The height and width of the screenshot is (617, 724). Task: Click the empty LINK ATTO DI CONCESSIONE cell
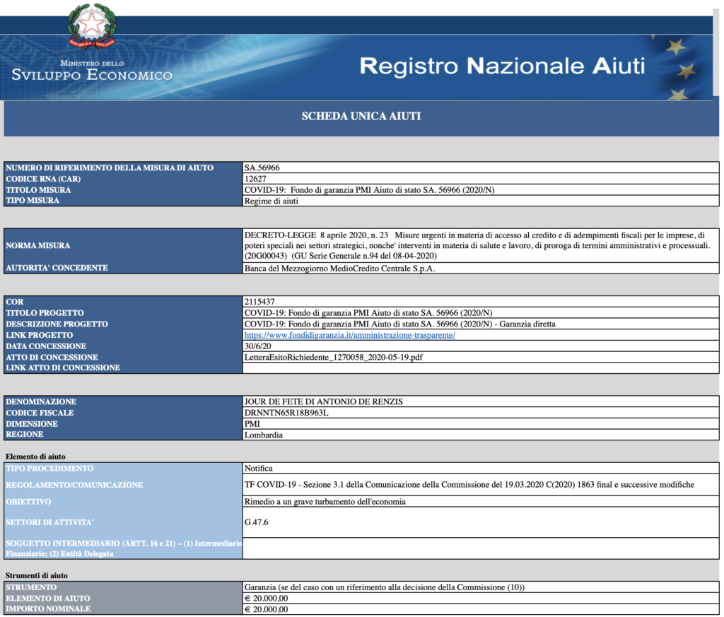pos(481,368)
